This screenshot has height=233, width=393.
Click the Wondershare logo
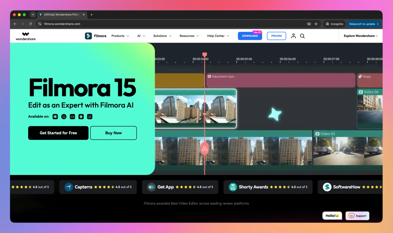pos(26,36)
